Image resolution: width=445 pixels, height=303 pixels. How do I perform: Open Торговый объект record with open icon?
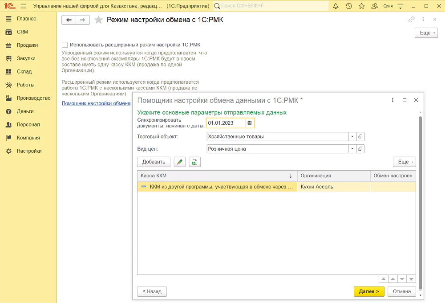pos(360,136)
